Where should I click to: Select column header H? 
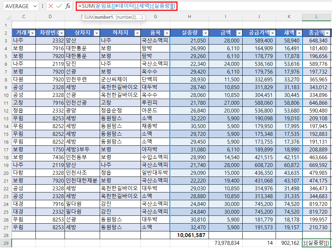[189, 17]
